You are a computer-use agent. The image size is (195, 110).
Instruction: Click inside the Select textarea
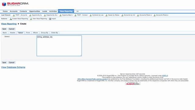59,46
